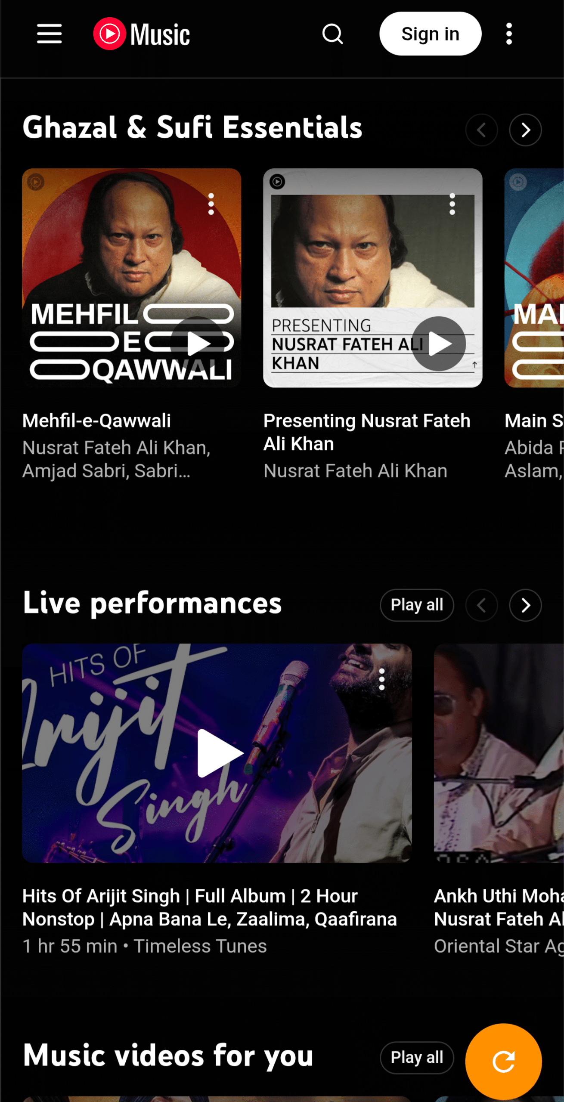
Task: Click Play all for Live performances
Action: (417, 605)
